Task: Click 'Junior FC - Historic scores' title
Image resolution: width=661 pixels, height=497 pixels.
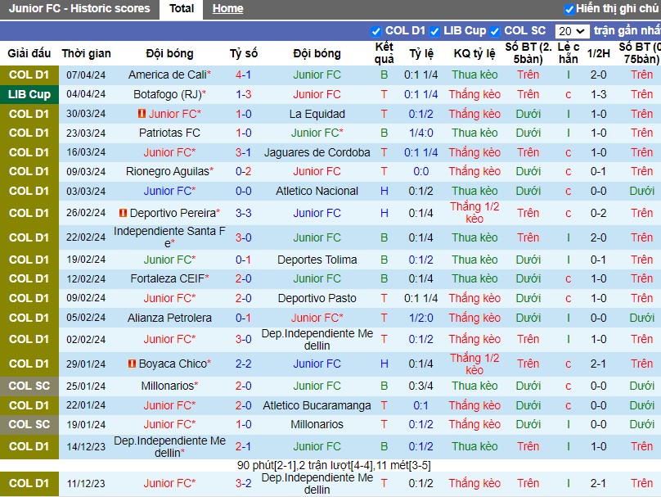Action: coord(79,8)
